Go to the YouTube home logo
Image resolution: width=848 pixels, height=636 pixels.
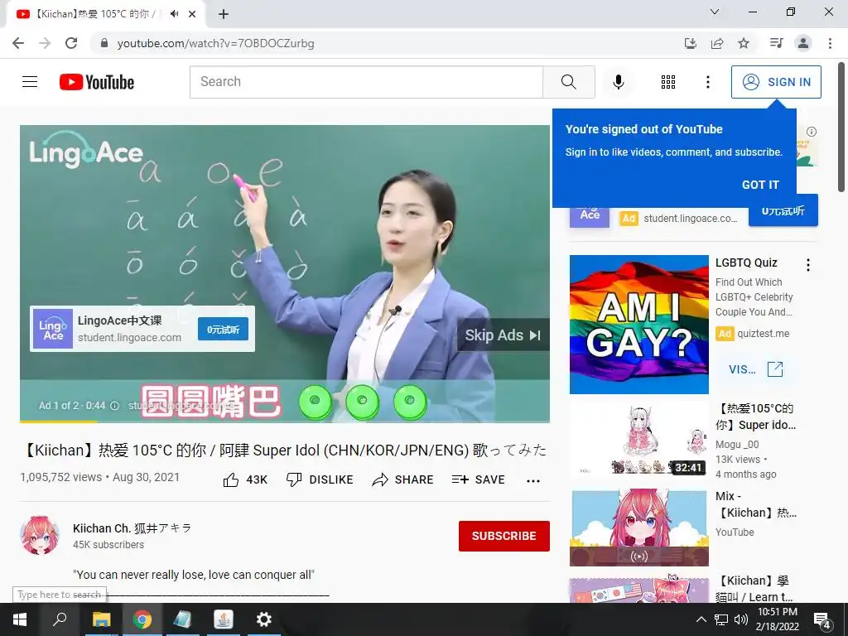(97, 82)
